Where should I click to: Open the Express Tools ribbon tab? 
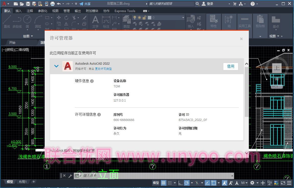[x=125, y=11]
